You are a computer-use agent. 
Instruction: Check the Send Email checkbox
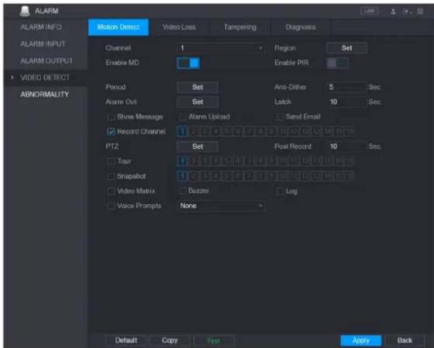280,117
